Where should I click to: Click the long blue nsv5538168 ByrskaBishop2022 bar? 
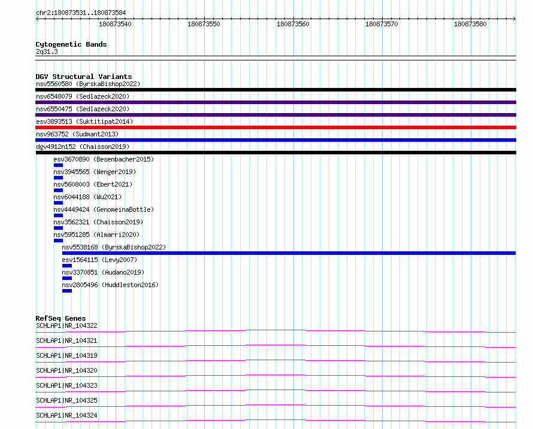[x=289, y=253]
